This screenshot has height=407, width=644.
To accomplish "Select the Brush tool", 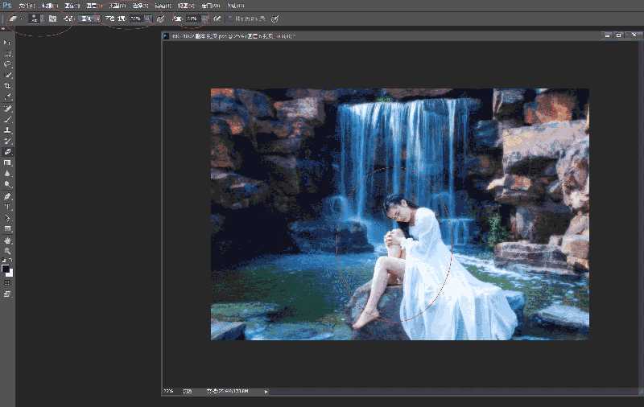I will tap(7, 119).
